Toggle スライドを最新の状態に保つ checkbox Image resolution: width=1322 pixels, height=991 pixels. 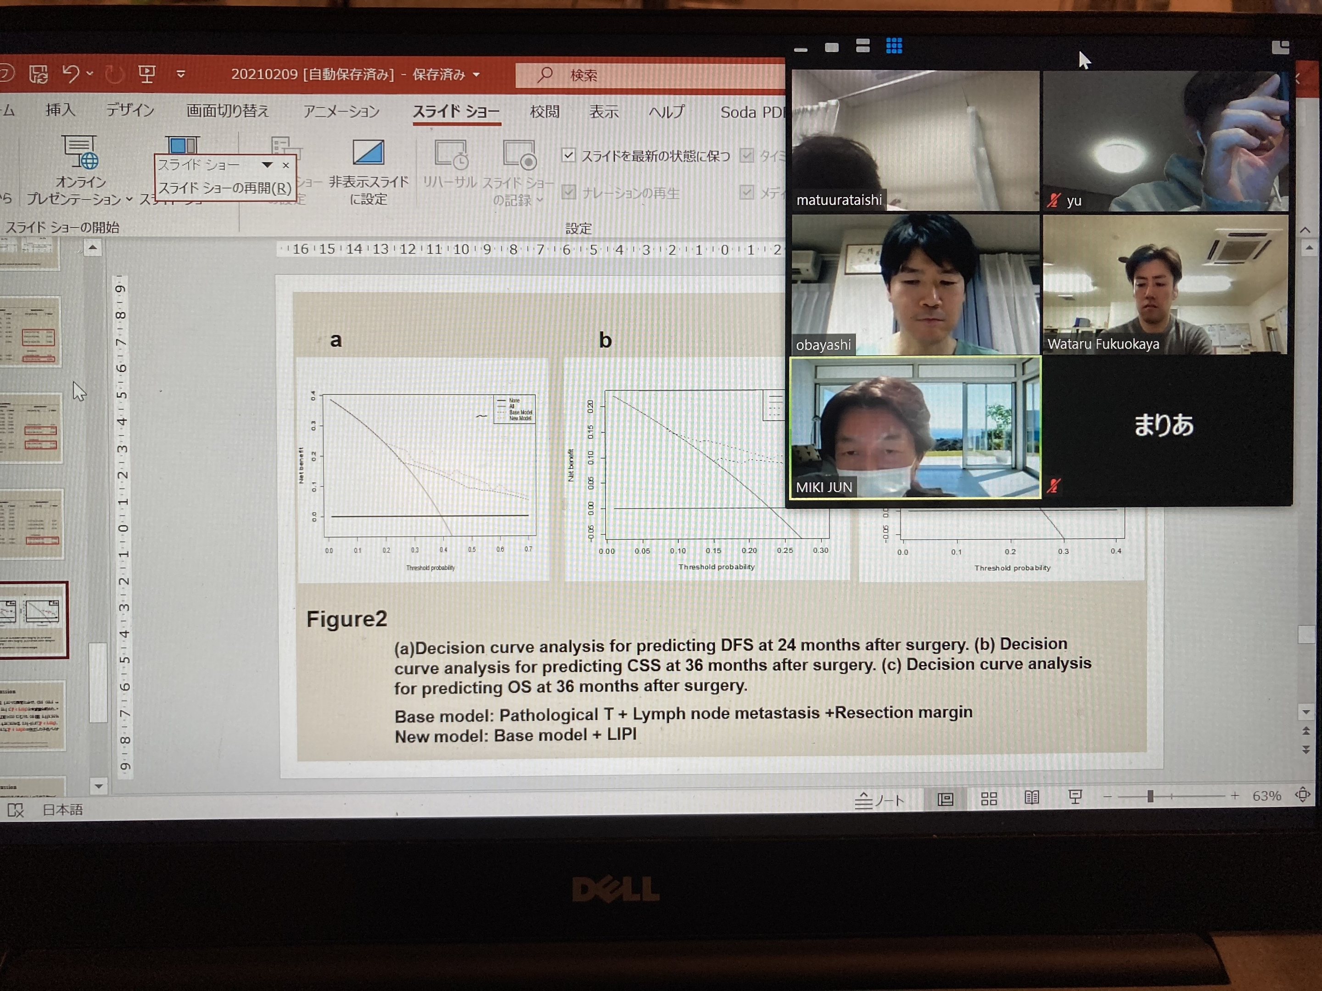point(568,156)
